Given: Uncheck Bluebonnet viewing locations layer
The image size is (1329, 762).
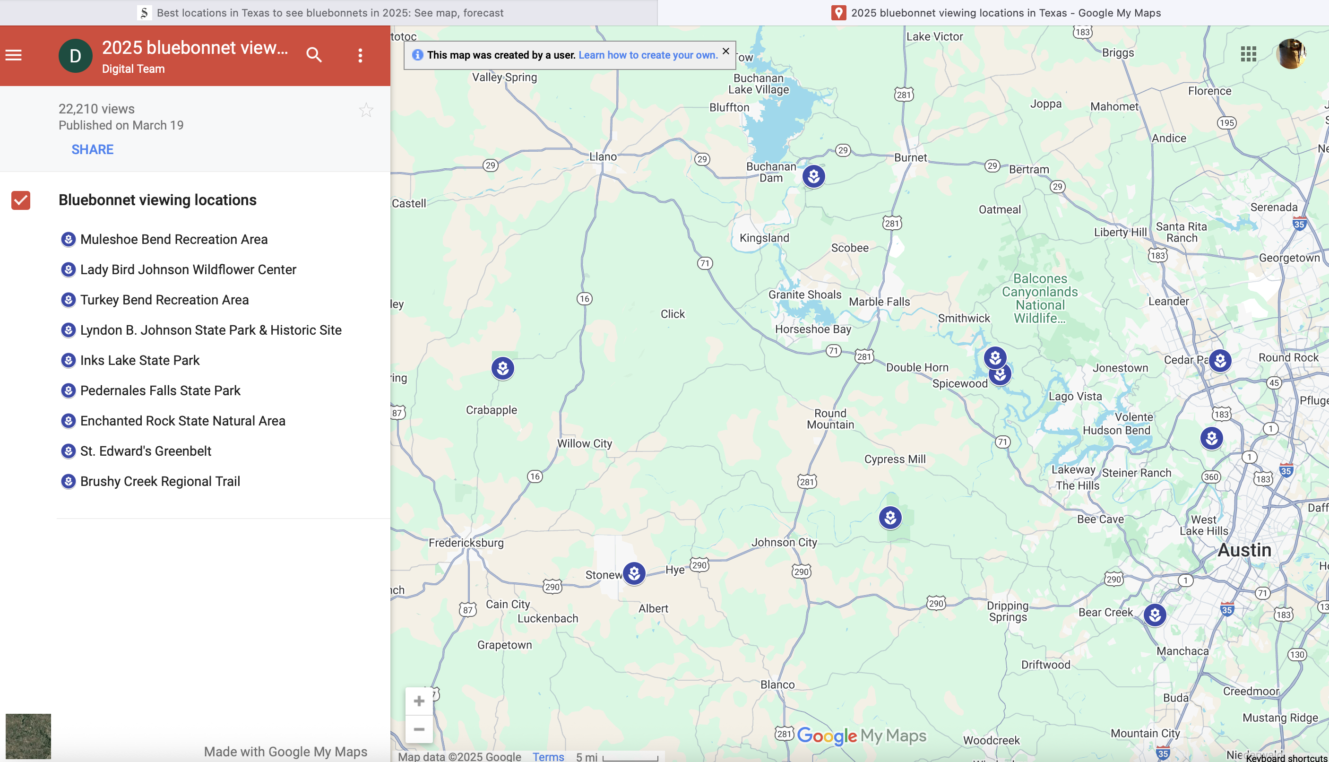Looking at the screenshot, I should click(x=21, y=200).
